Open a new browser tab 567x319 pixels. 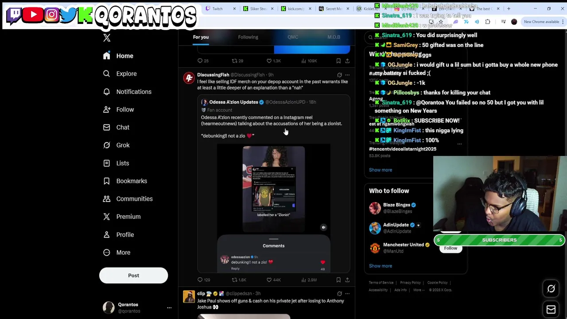coord(509,9)
